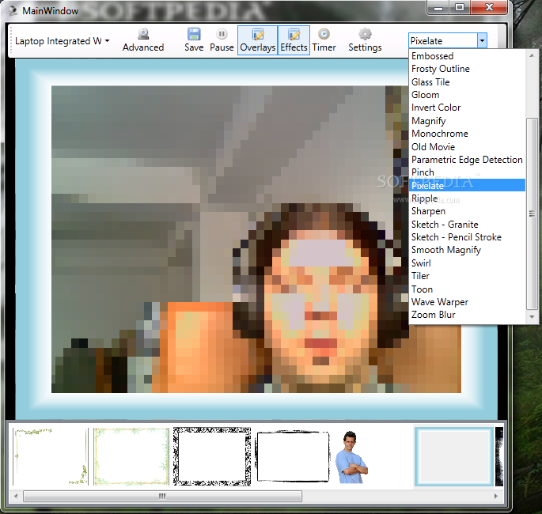542x514 pixels.
Task: Minimize the MainWindow
Action: (438, 8)
